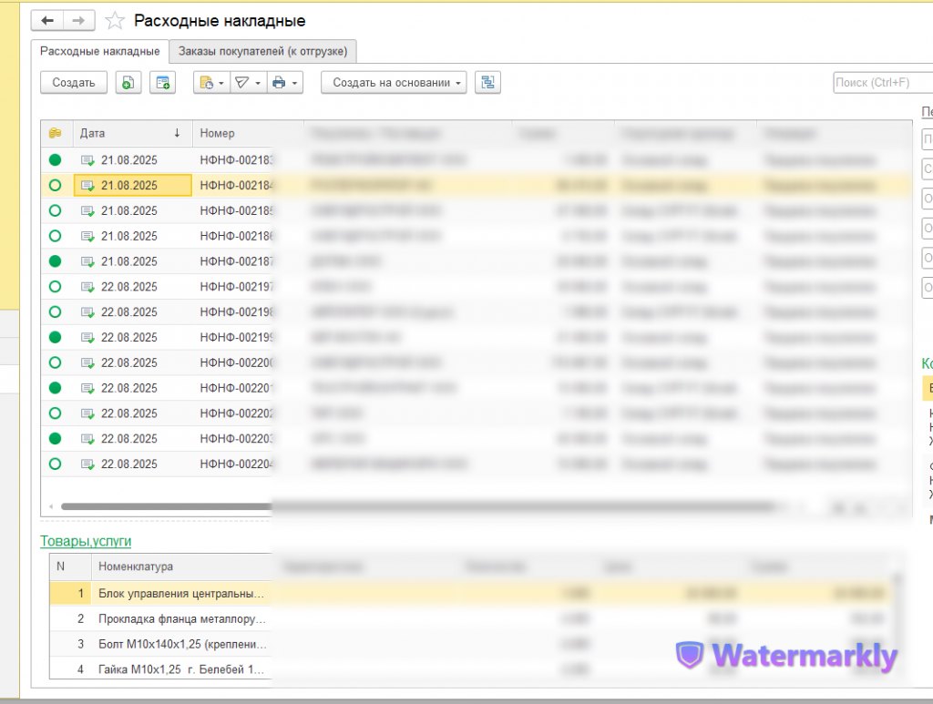933x704 pixels.
Task: Select document number НФНФ-002202
Action: point(236,413)
